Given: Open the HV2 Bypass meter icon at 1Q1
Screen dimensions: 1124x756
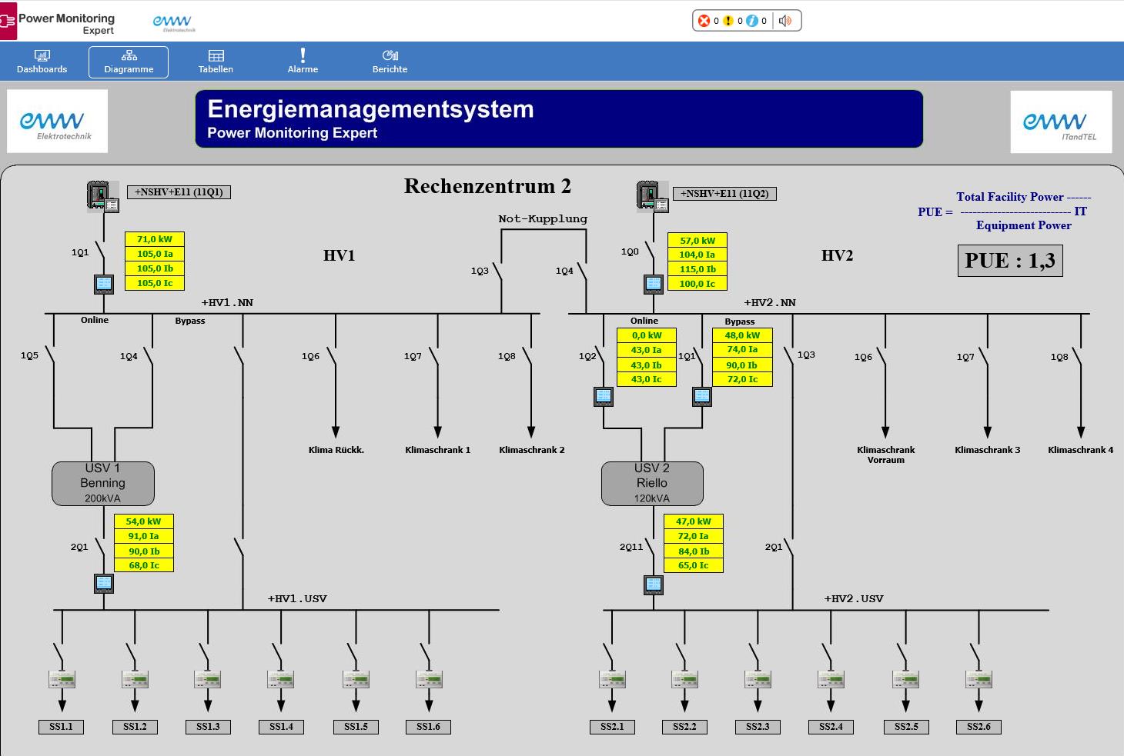Looking at the screenshot, I should (x=702, y=397).
